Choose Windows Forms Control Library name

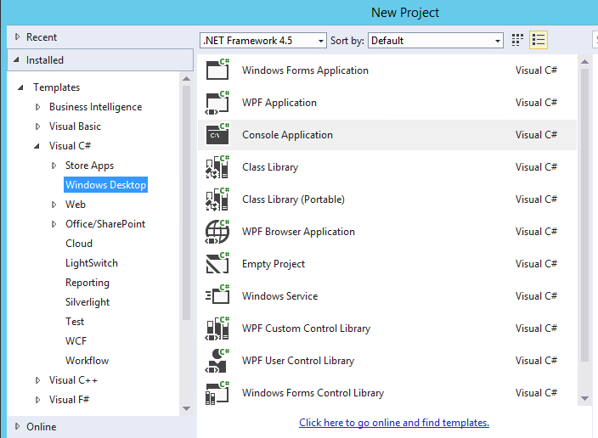pyautogui.click(x=313, y=393)
